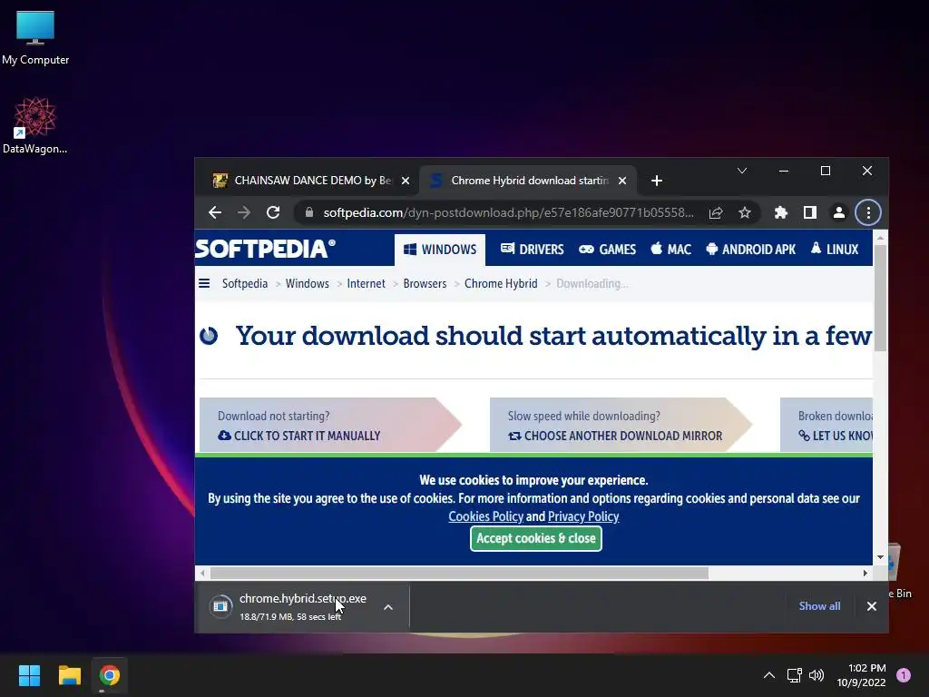Viewport: 929px width, 697px height.
Task: Open the clock showing 1:02 PM
Action: 862,675
